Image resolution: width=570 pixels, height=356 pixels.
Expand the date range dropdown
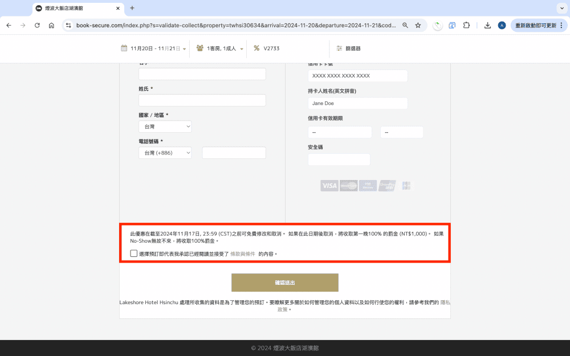(184, 48)
